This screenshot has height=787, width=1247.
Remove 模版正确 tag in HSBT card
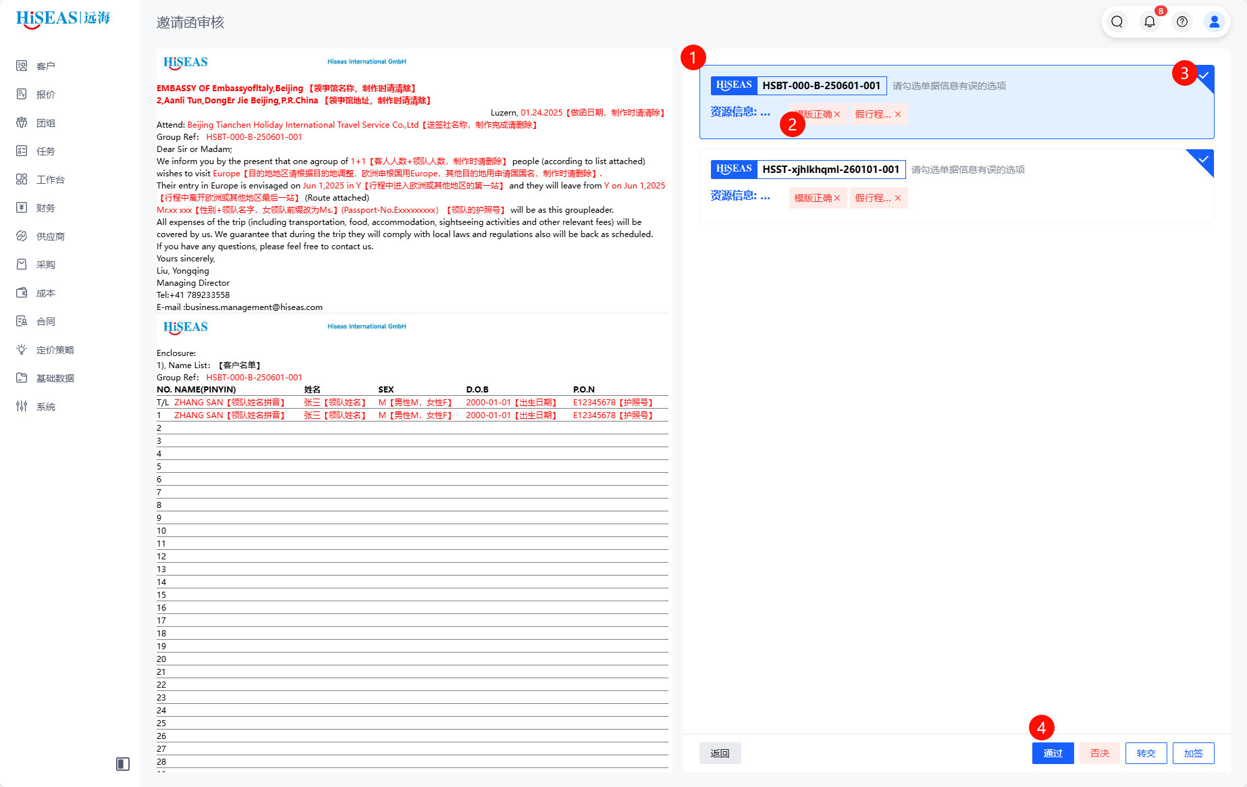[x=837, y=114]
